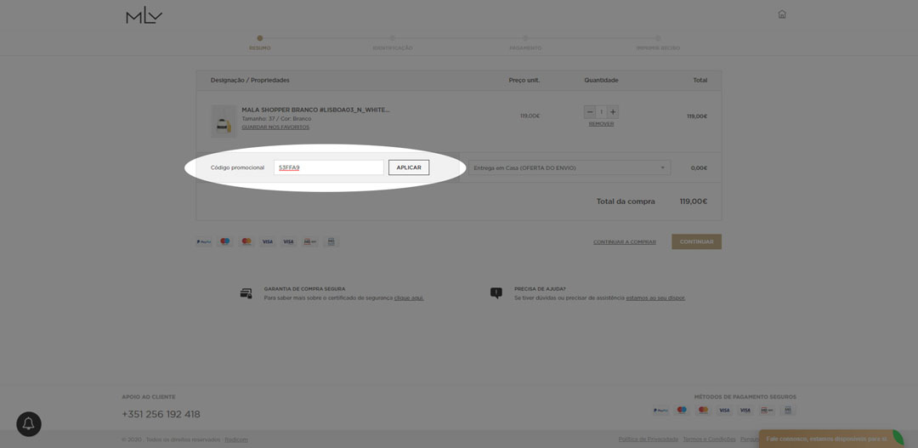Follow the Continuar a Comprar link
The width and height of the screenshot is (918, 448).
tap(625, 242)
